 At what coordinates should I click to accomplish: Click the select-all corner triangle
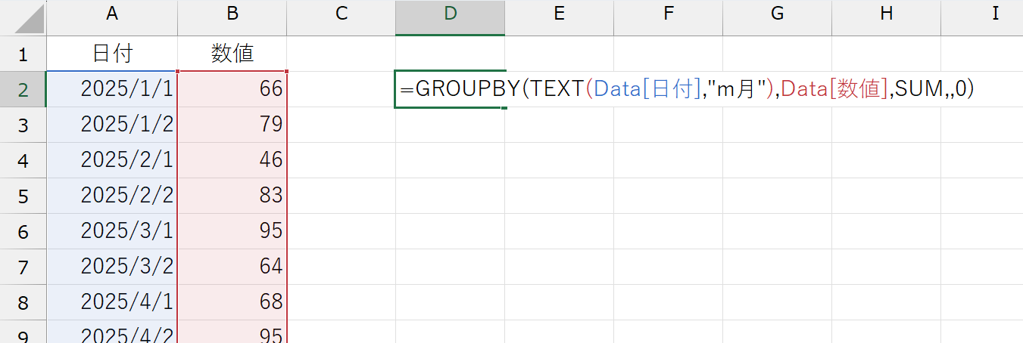(x=23, y=17)
